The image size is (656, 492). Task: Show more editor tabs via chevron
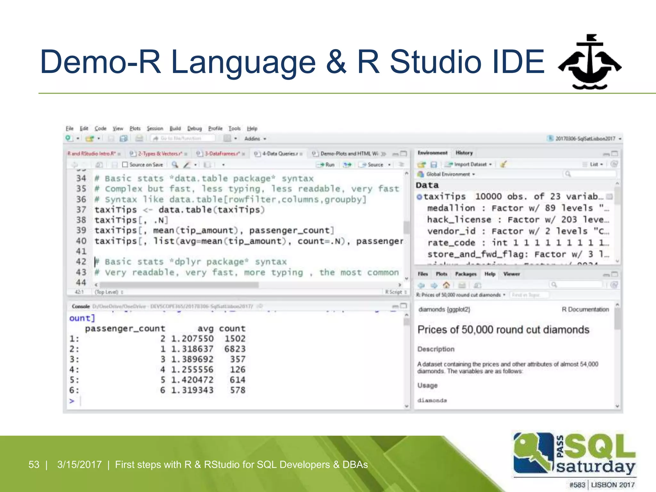383,154
